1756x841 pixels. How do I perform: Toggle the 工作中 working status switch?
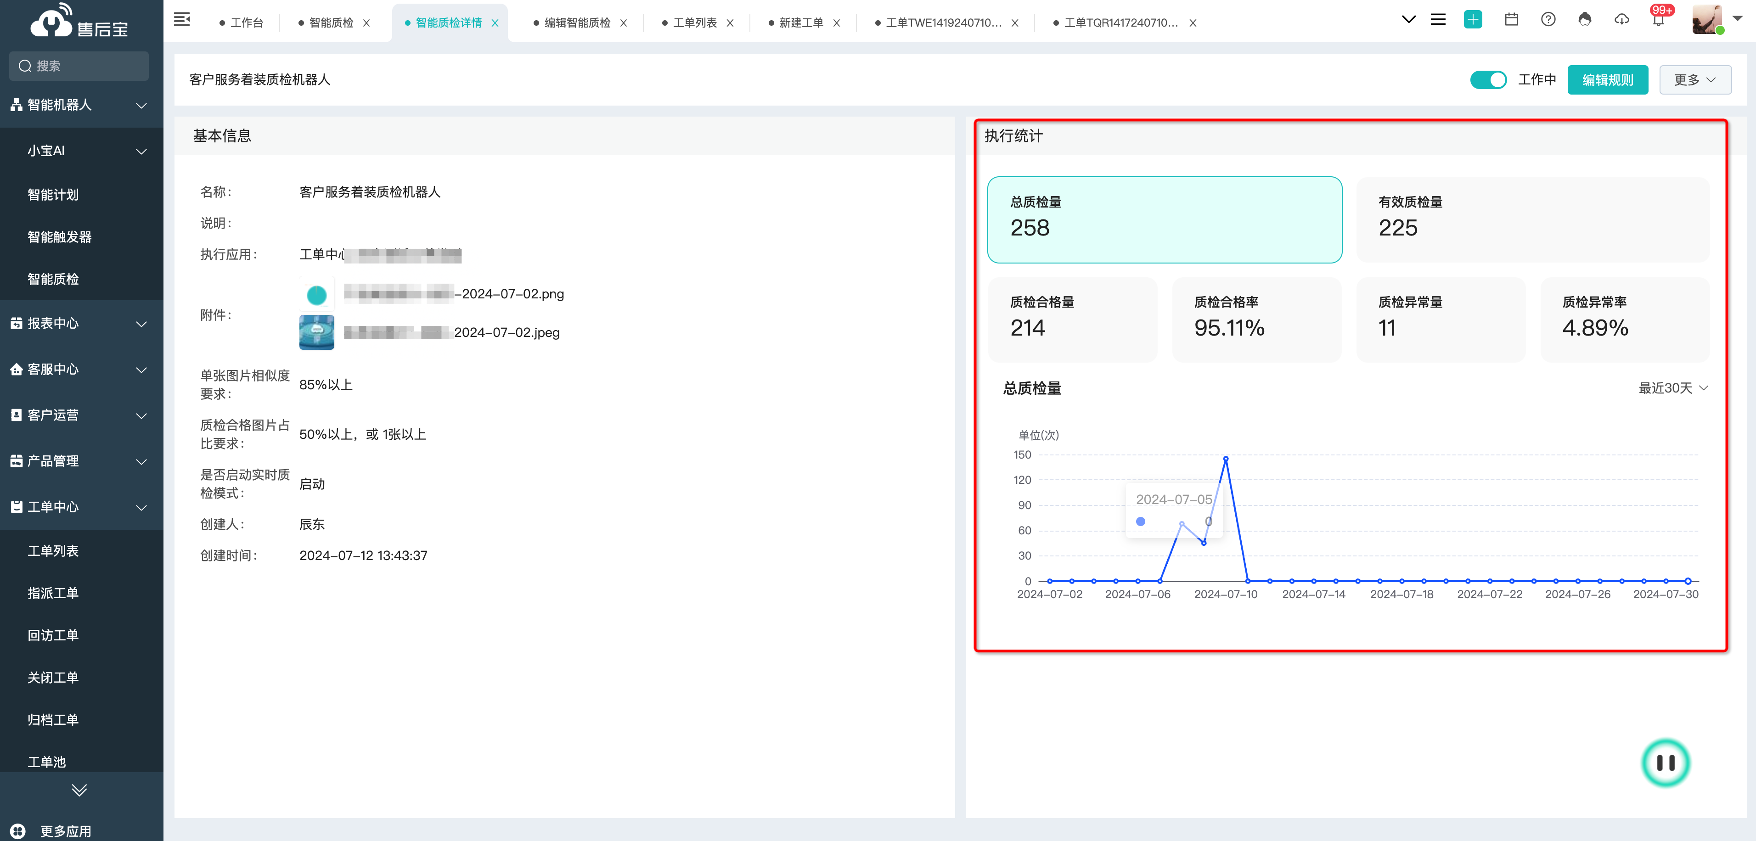click(1488, 80)
